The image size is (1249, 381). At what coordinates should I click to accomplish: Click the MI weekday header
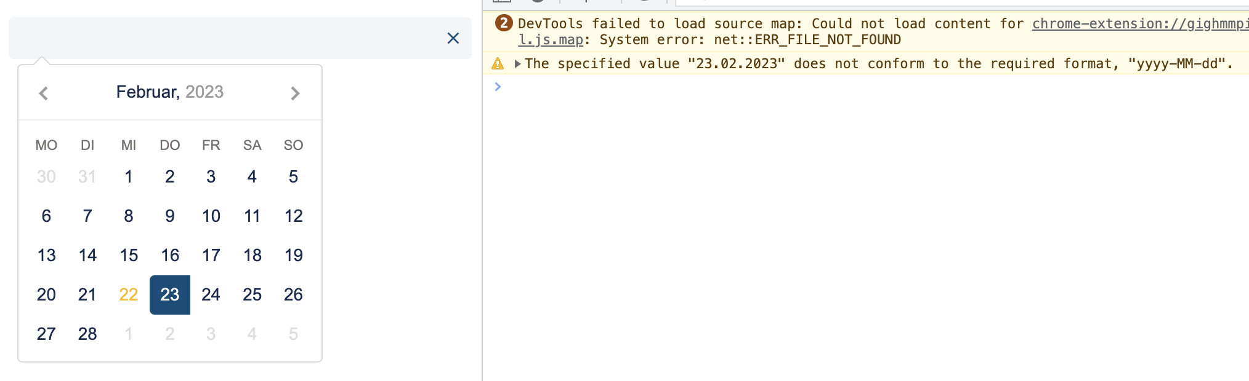click(x=129, y=146)
